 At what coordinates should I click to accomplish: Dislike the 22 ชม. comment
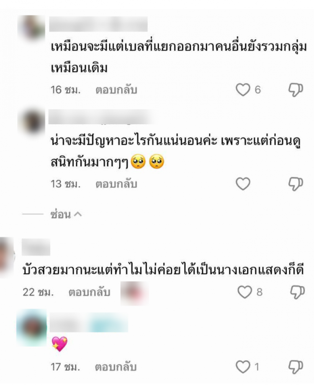tap(297, 292)
